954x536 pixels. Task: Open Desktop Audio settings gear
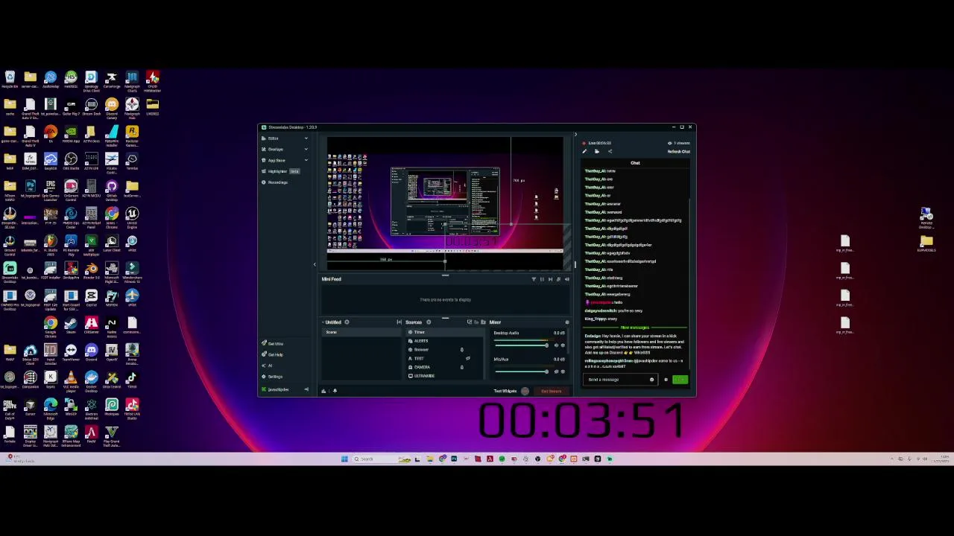pos(563,345)
